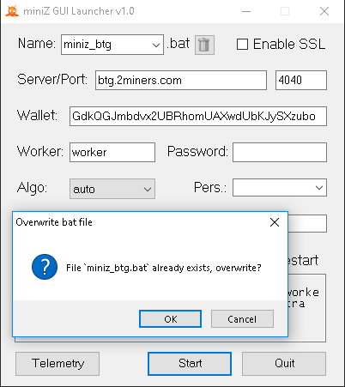Minimize the miniZ GUI Launcher window
This screenshot has height=387, width=345.
(x=246, y=11)
